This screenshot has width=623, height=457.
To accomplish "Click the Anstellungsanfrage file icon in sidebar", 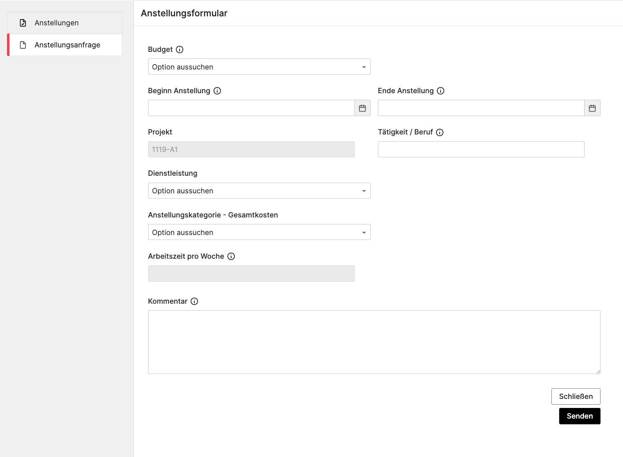I will click(23, 45).
